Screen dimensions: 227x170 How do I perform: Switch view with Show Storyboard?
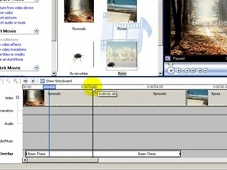point(59,81)
